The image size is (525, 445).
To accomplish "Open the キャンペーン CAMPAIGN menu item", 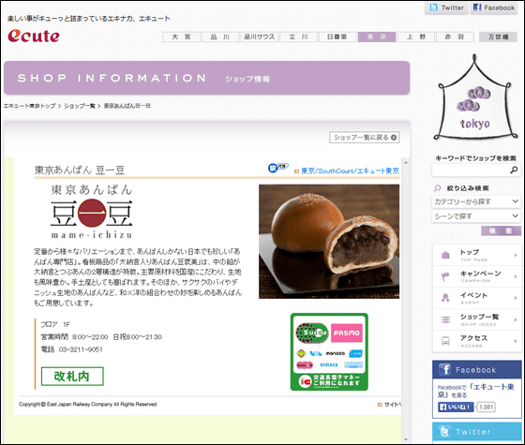I will point(477,276).
